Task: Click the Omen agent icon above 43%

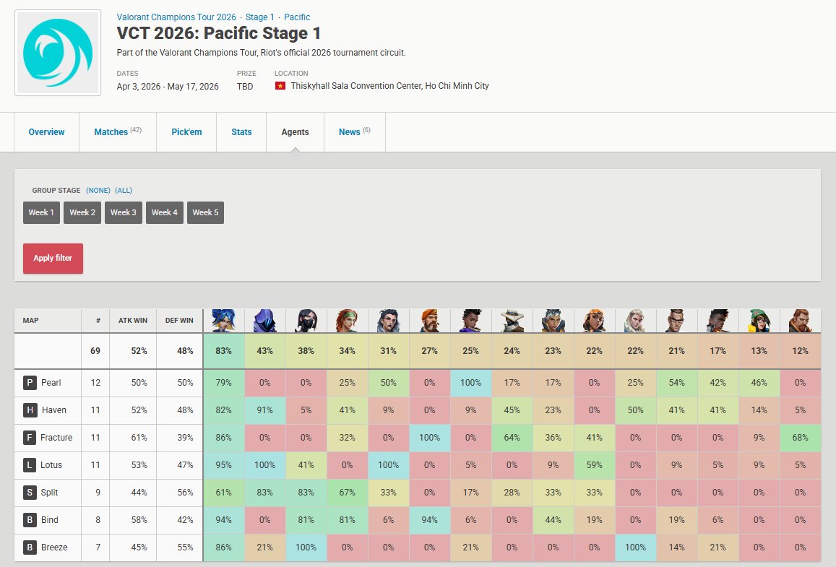Action: pos(265,320)
